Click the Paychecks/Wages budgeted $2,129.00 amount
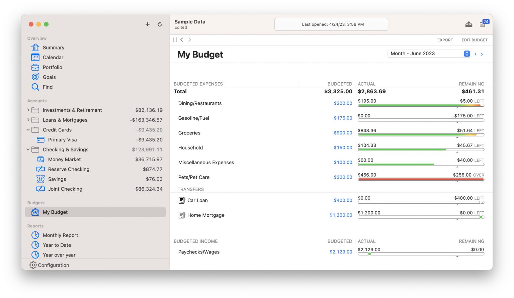This screenshot has width=514, height=298. [x=341, y=252]
